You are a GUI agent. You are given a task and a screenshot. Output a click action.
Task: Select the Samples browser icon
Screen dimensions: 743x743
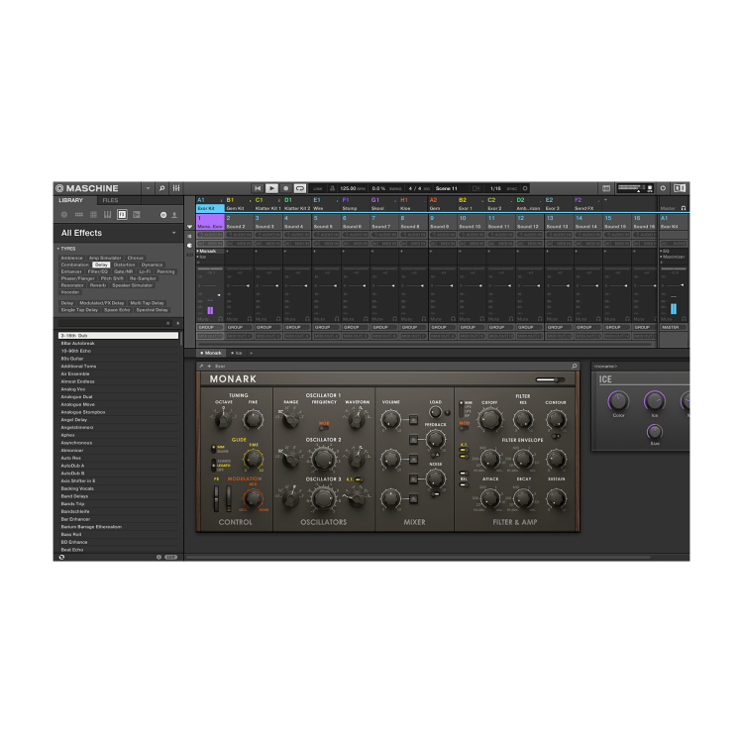point(137,215)
